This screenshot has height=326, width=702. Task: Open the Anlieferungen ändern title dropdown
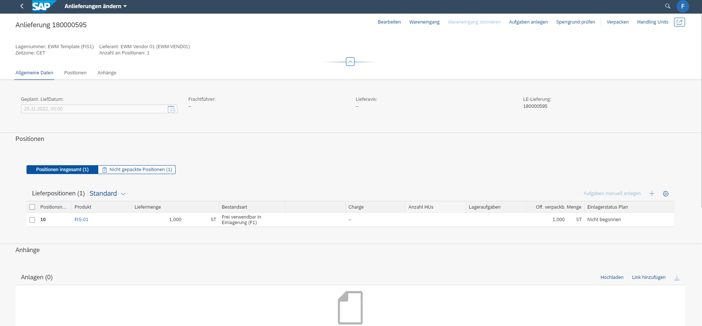click(x=96, y=6)
